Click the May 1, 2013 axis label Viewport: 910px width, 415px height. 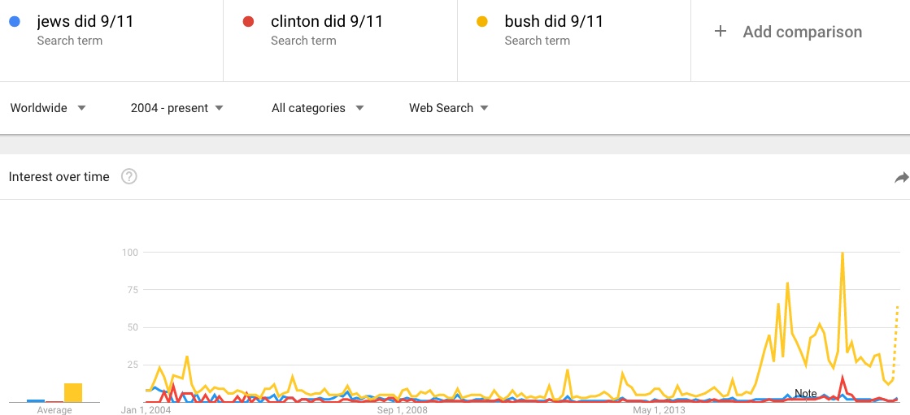pyautogui.click(x=659, y=410)
